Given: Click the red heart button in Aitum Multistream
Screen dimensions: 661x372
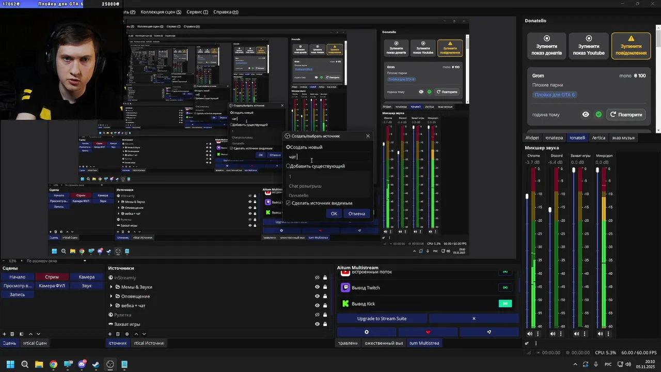Looking at the screenshot, I should point(428,332).
